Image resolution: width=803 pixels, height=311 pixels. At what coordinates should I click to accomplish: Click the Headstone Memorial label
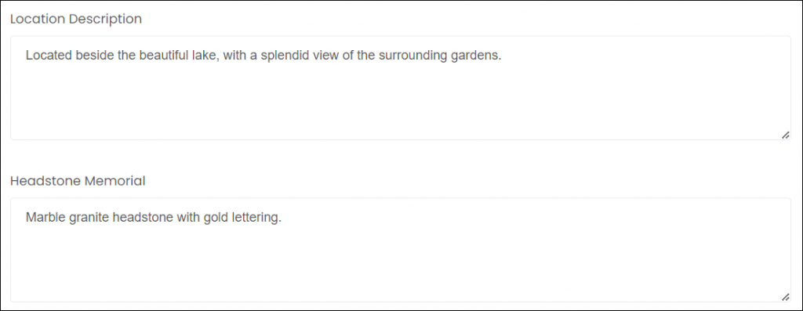78,181
